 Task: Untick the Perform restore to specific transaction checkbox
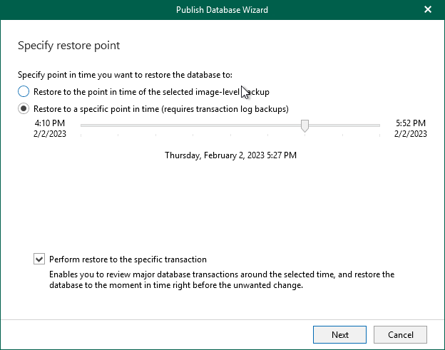[x=39, y=259]
